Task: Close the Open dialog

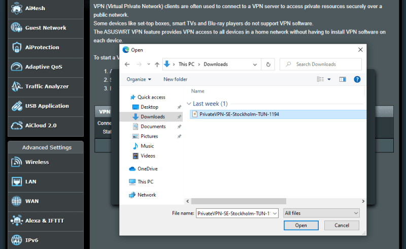Action: 360,50
